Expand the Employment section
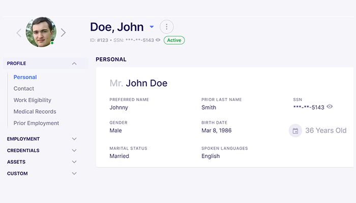This screenshot has width=356, height=203. [x=74, y=139]
